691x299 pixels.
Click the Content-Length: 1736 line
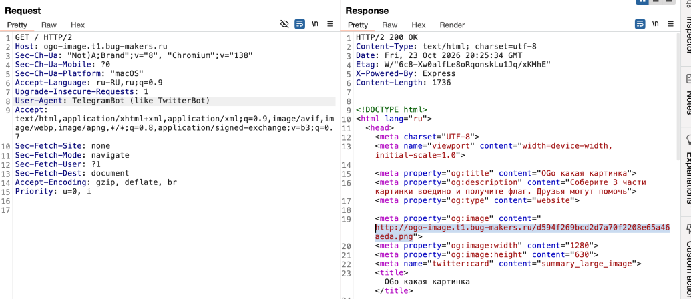tap(403, 82)
